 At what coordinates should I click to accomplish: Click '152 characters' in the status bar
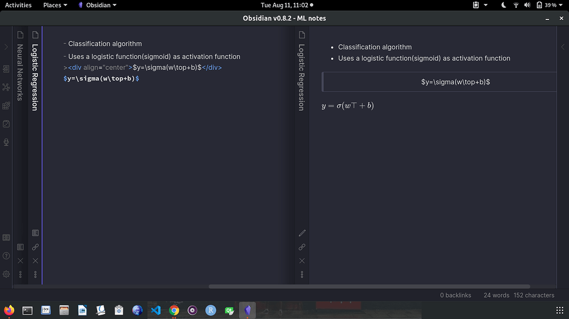534,295
